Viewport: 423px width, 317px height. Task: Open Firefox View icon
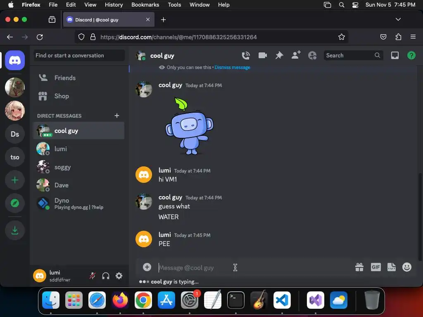point(52,19)
